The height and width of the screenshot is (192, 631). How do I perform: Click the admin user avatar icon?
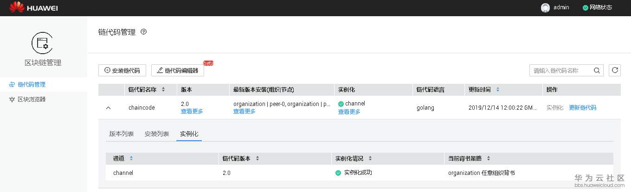click(545, 7)
